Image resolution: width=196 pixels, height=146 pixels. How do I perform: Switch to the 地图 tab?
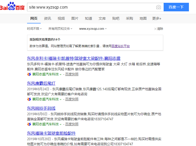pyautogui.click(x=143, y=18)
